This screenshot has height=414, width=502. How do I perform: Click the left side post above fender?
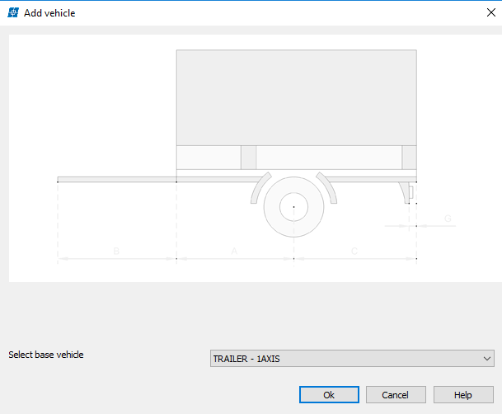coord(248,157)
